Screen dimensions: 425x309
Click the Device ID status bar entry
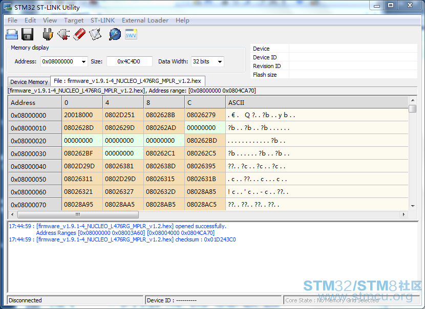click(x=214, y=300)
